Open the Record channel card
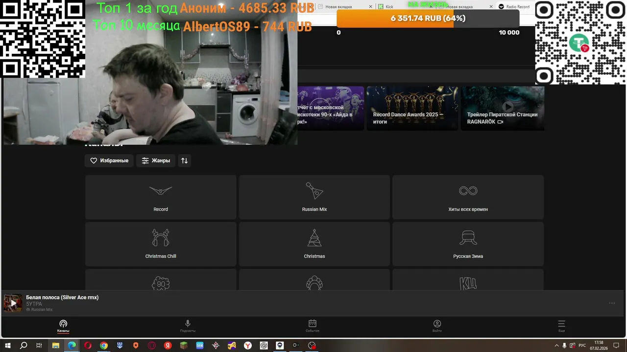 (x=161, y=197)
